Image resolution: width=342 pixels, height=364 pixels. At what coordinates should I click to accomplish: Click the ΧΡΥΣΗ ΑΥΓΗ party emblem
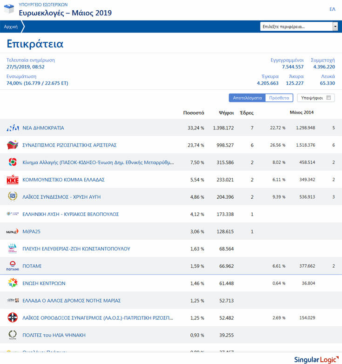(x=13, y=197)
